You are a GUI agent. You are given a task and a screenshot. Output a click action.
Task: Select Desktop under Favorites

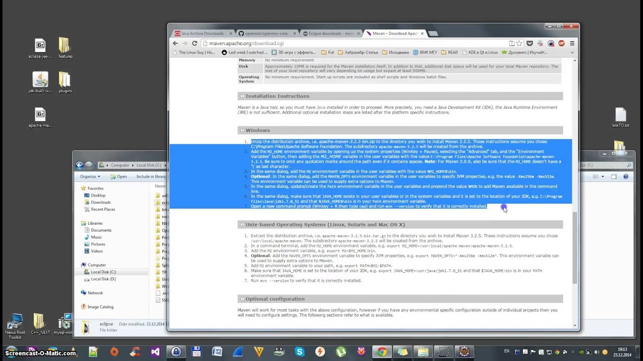(98, 195)
